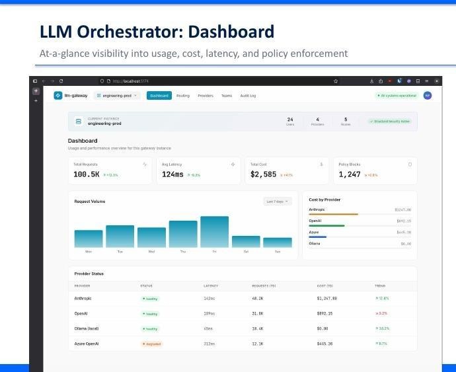Bookmark the page with the star icon

(x=336, y=81)
